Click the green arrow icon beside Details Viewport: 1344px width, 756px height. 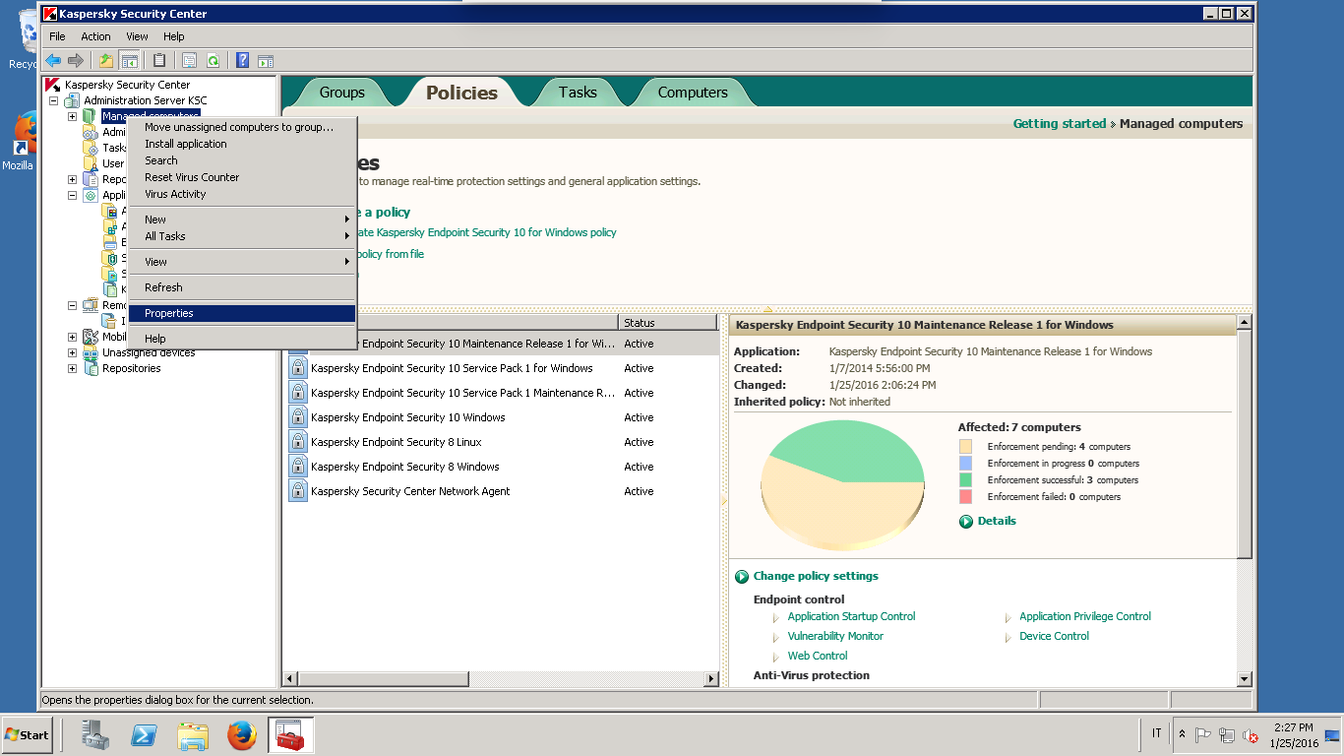[x=966, y=522]
